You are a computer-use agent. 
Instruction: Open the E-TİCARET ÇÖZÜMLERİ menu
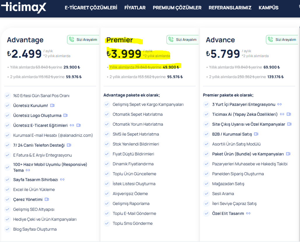click(91, 8)
